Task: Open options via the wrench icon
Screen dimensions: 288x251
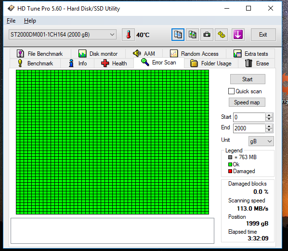Action: point(222,35)
